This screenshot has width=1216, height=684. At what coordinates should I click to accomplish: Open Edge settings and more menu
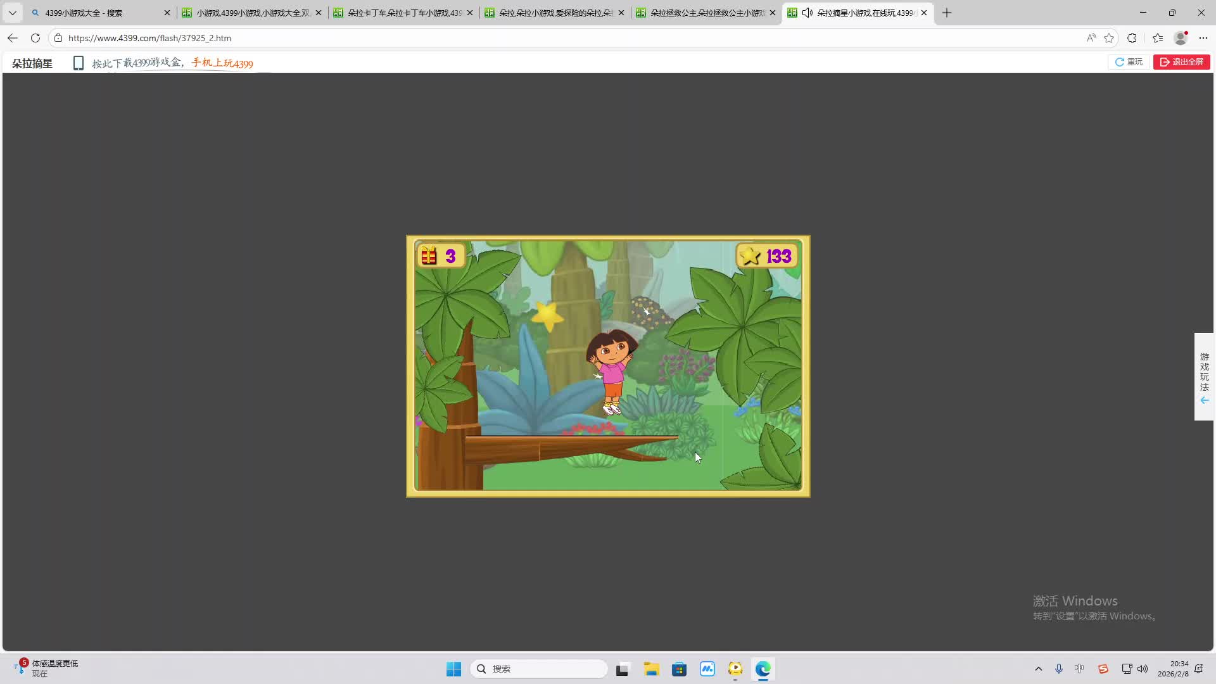click(x=1203, y=38)
